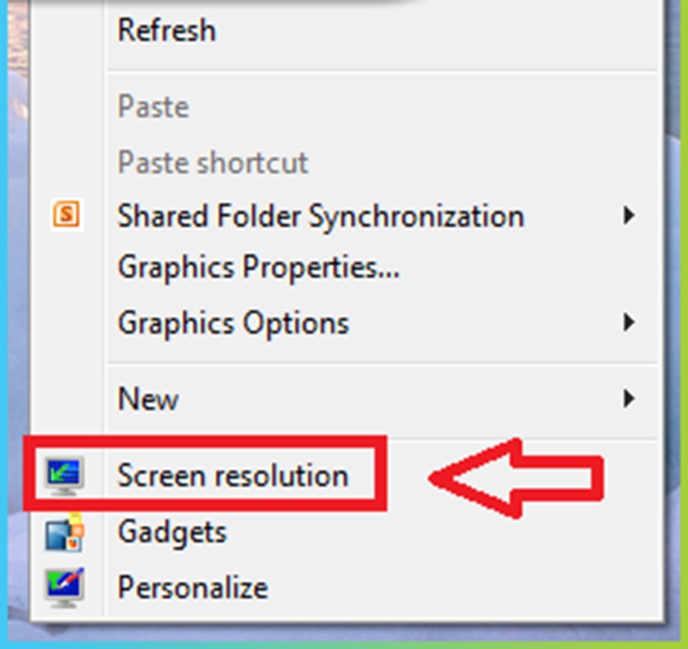
Task: Click the Screen resolution monitor icon
Action: pyautogui.click(x=66, y=475)
